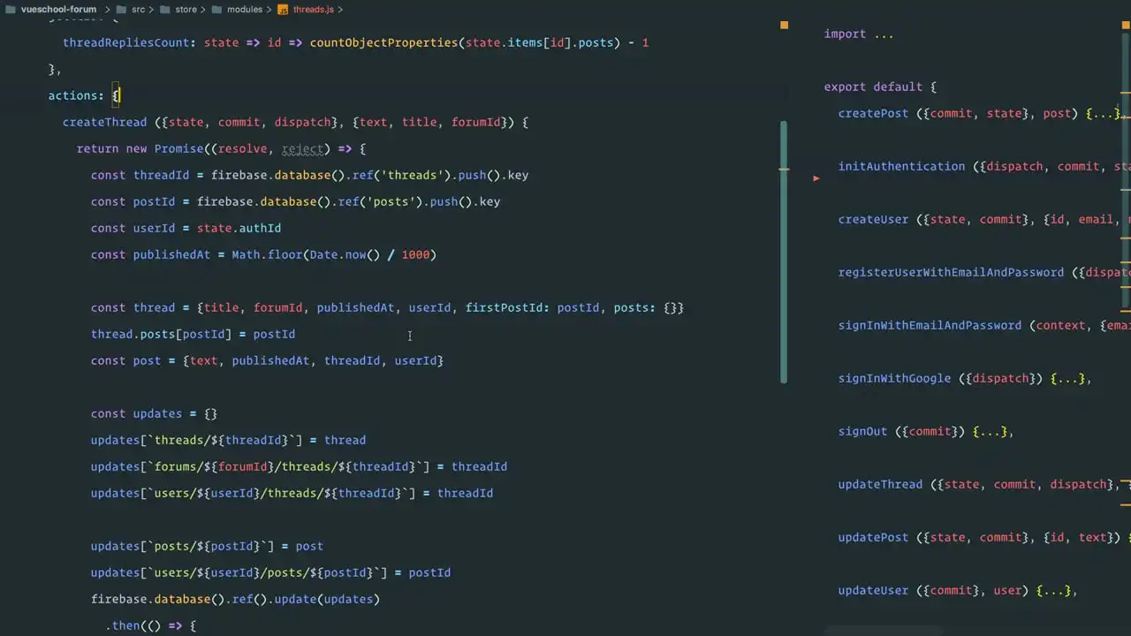This screenshot has width=1131, height=636.
Task: Place cursor on the actions: key
Action: [x=76, y=95]
